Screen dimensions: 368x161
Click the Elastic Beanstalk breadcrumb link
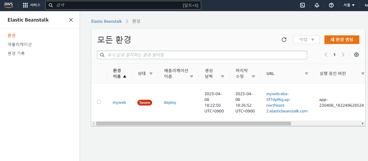coord(107,21)
